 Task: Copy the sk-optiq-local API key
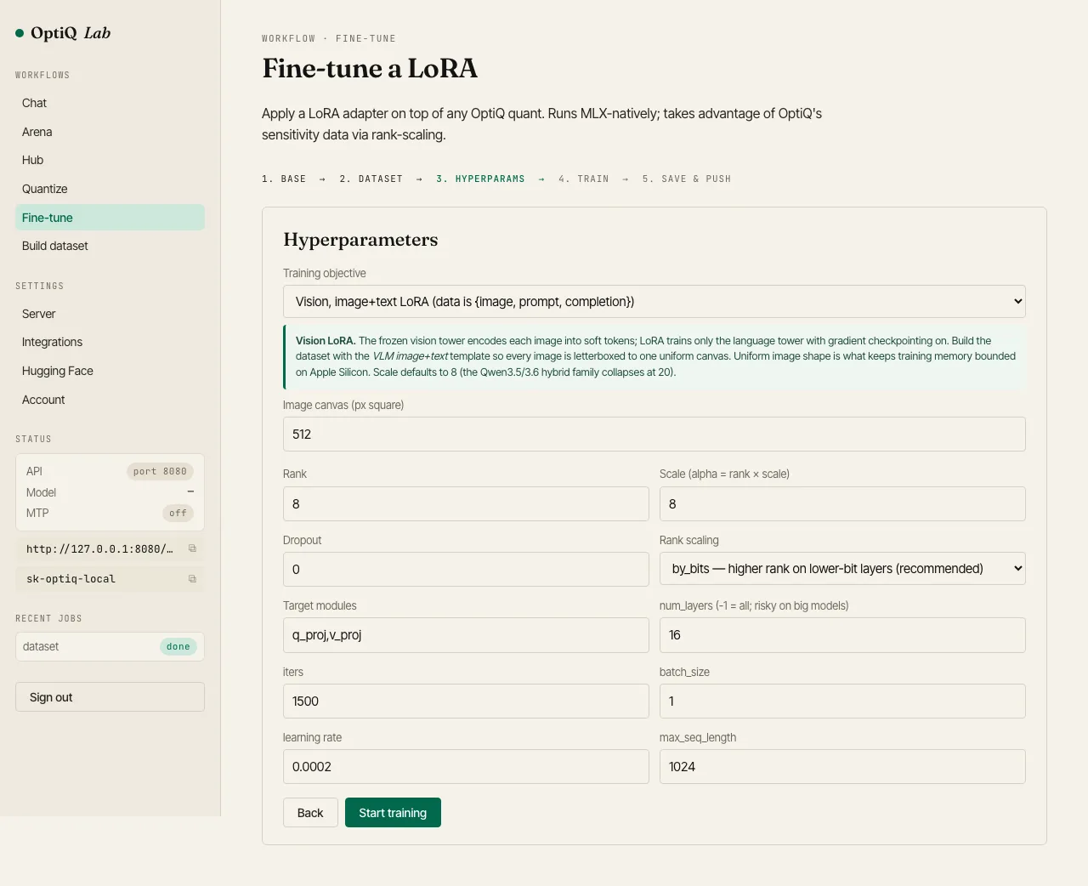192,579
